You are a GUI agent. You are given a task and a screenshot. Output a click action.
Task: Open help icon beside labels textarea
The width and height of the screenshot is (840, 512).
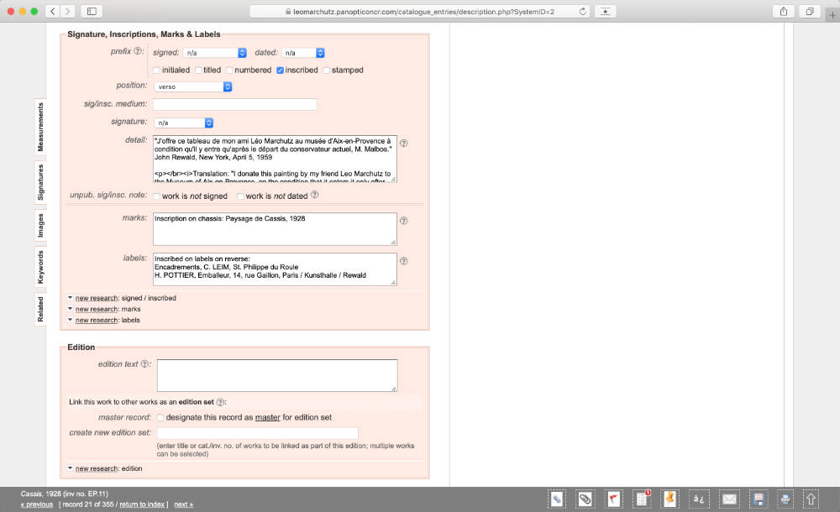(x=404, y=261)
